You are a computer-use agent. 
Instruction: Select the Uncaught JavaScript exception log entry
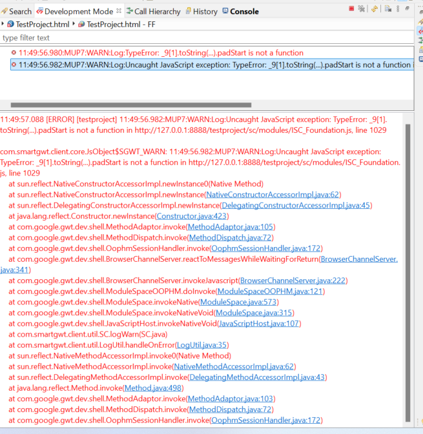coord(213,64)
